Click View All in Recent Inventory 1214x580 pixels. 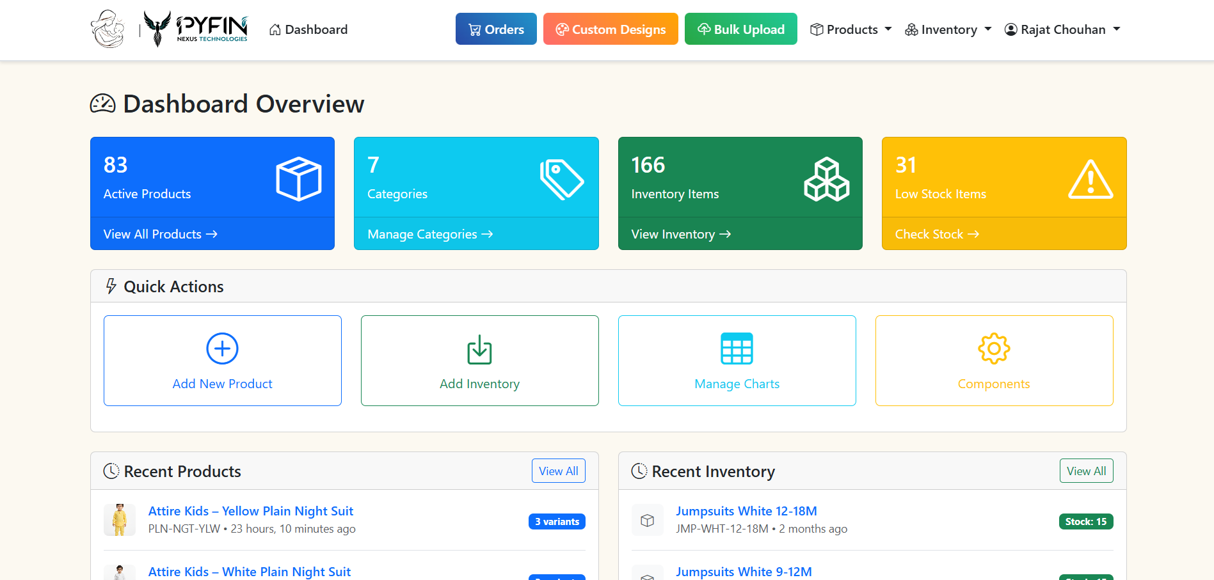[x=1086, y=471]
